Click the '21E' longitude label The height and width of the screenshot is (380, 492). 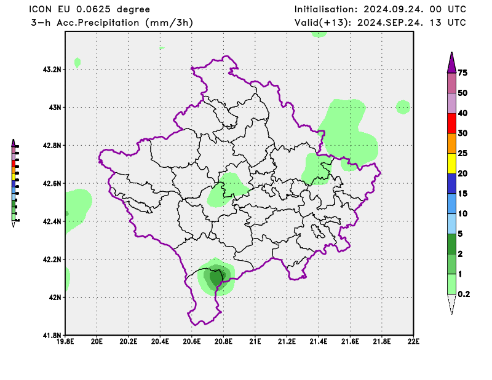pyautogui.click(x=255, y=341)
